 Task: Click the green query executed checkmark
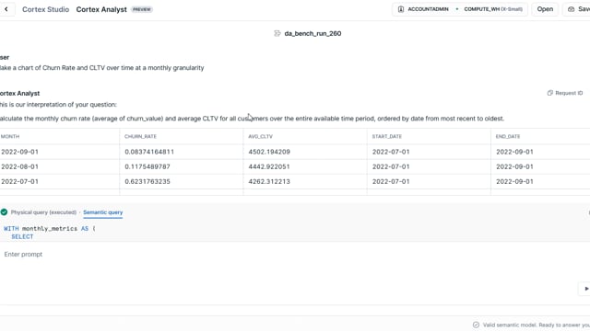pos(4,212)
